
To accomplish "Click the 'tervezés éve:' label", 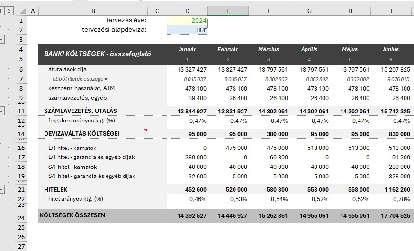I will coord(126,20).
